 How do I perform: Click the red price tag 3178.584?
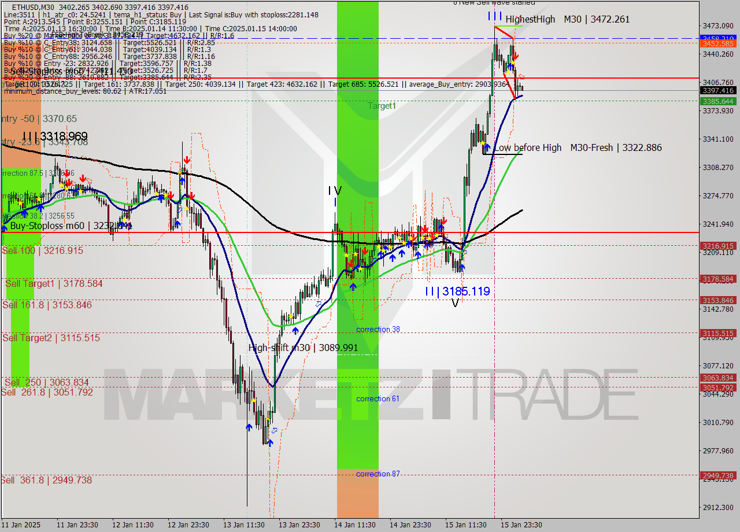point(717,279)
